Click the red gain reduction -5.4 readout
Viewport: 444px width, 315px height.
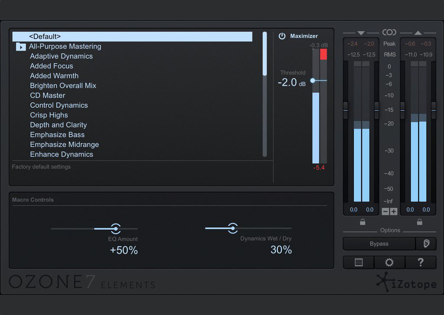pos(319,167)
